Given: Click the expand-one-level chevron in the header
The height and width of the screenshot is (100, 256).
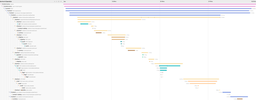Looking at the screenshot, I should pos(55,1).
